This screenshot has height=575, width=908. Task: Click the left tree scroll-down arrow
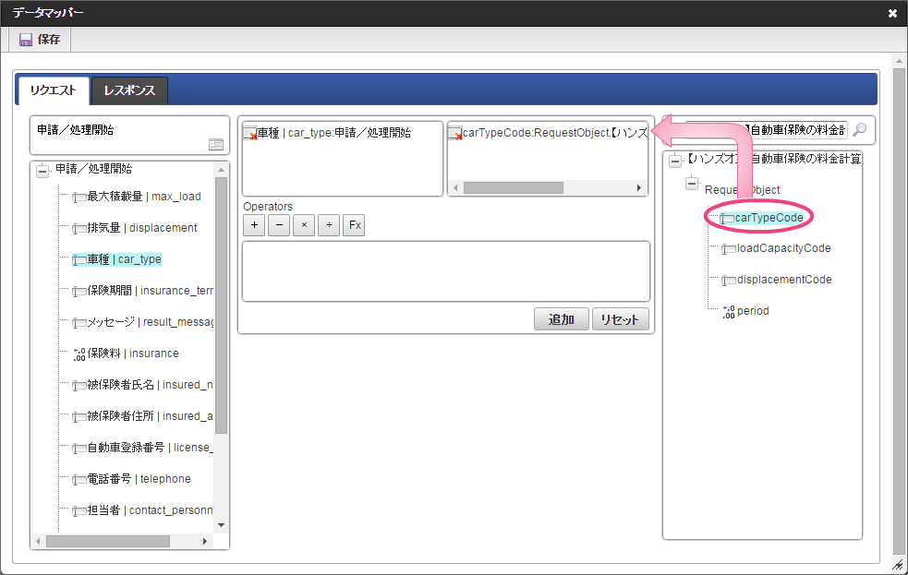click(x=221, y=525)
